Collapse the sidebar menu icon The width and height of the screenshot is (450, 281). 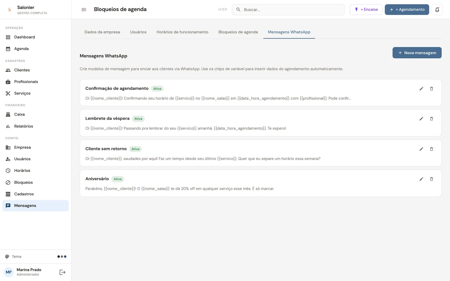(84, 10)
